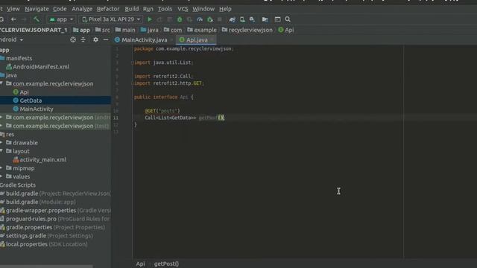Viewport: 477px width, 268px height.
Task: Select local.properties file
Action: (44, 244)
